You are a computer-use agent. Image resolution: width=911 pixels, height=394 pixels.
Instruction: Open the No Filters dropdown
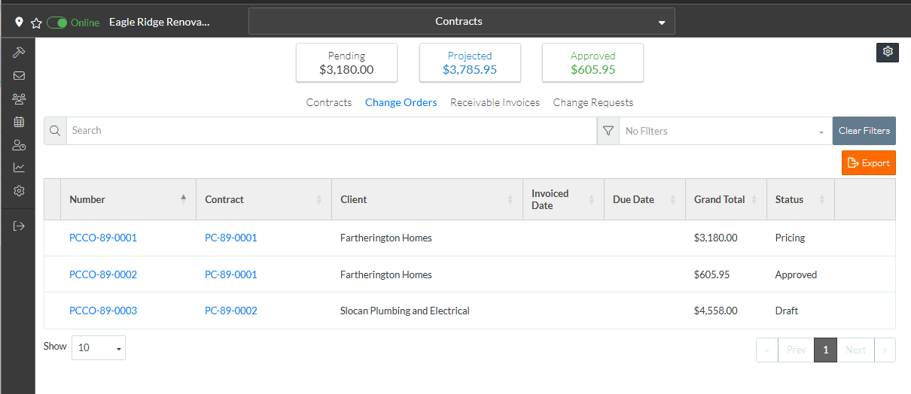pyautogui.click(x=724, y=131)
